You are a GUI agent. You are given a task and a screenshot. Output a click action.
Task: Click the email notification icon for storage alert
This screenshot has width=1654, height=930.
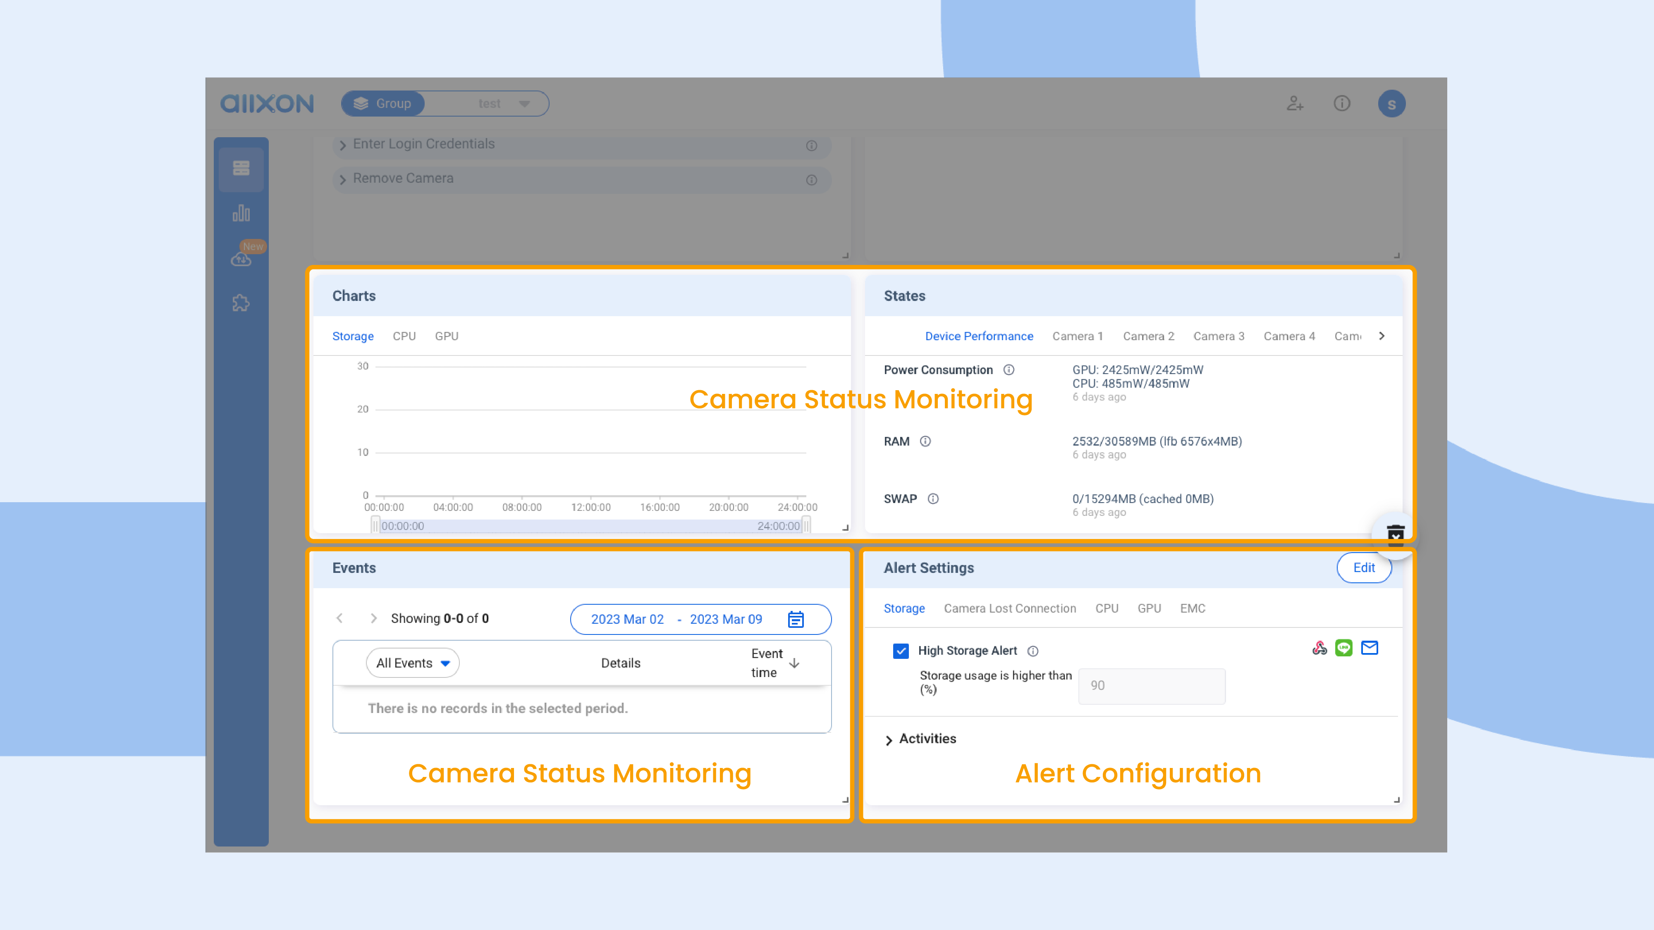click(1370, 648)
